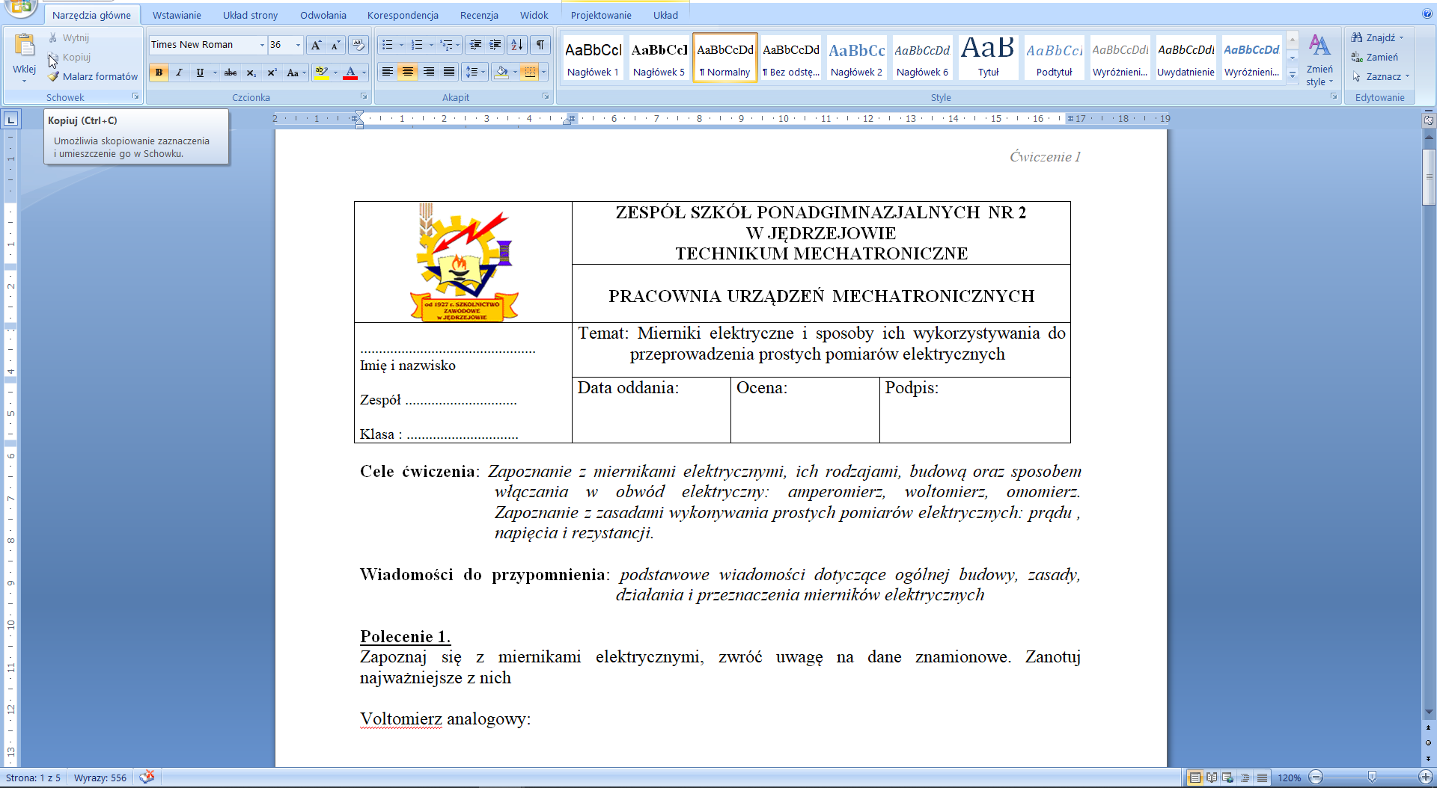
Task: Align text right
Action: click(x=428, y=72)
